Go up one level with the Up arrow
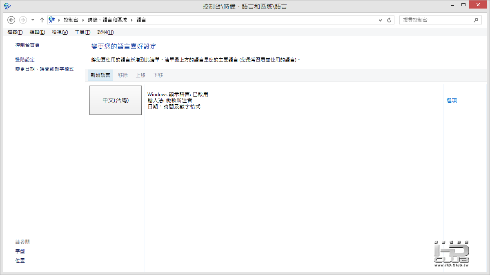Screen dimensions: 490x275 tap(42, 20)
